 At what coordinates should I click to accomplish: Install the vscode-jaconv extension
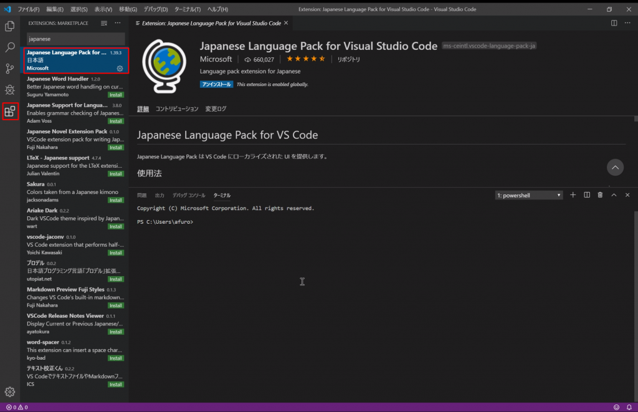coord(115,253)
